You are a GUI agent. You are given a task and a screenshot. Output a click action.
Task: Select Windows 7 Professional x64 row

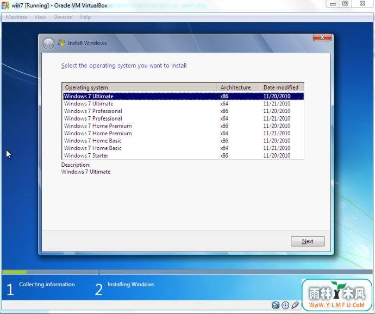pos(184,118)
